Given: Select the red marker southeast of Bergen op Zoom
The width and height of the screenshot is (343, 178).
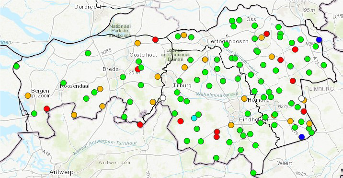Looking at the screenshot, I should [x=46, y=108].
